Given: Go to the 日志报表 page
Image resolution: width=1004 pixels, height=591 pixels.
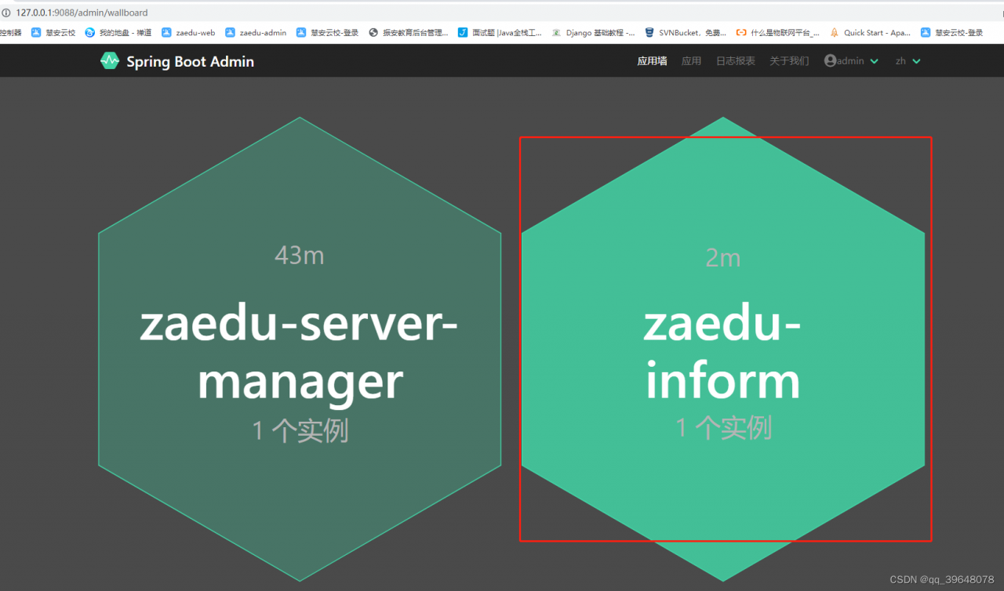Looking at the screenshot, I should 735,61.
